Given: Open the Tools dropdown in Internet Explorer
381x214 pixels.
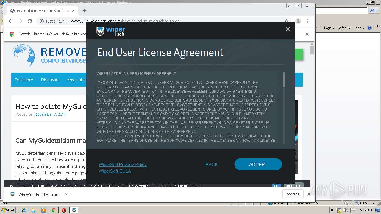Looking at the screenshot, I should click(359, 28).
